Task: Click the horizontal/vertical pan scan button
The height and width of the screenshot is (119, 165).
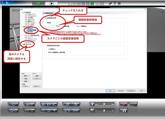Action: pos(30,110)
